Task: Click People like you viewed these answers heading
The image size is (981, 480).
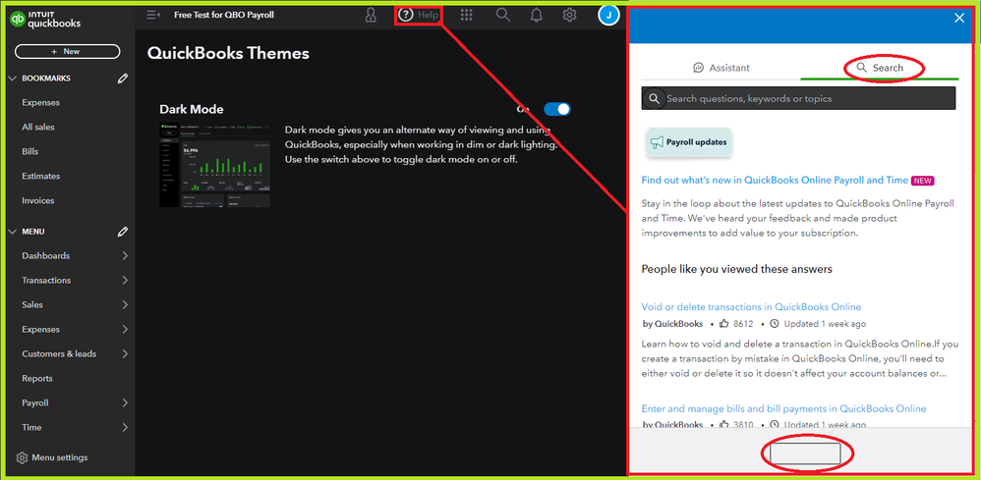Action: pos(737,269)
